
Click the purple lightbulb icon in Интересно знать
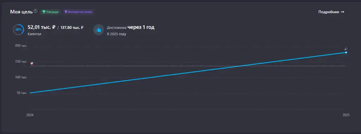coord(66,12)
